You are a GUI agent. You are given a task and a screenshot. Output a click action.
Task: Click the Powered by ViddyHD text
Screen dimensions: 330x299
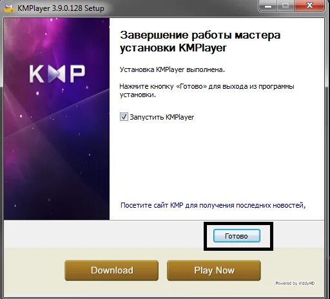tap(295, 284)
